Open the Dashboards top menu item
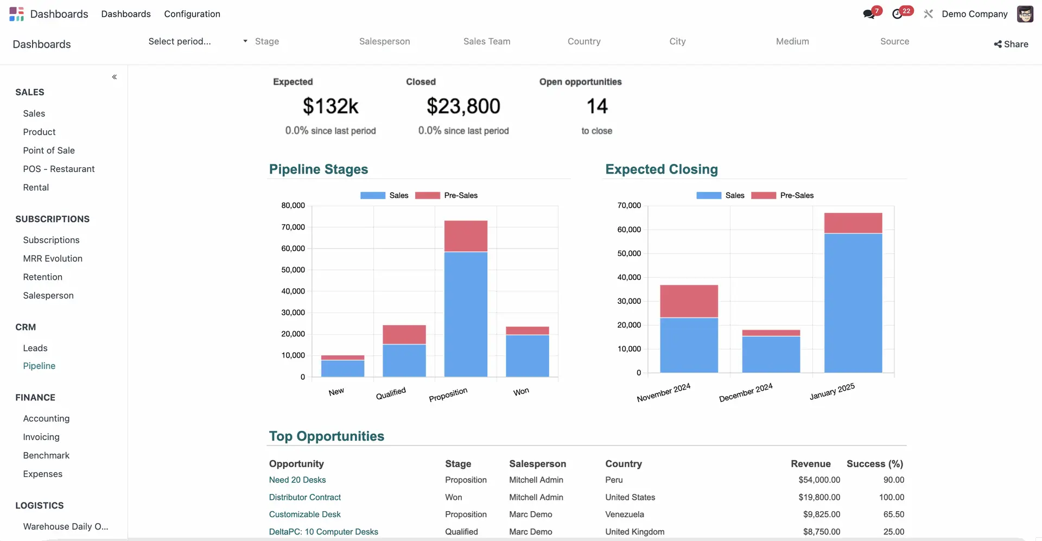Screen dimensions: 1042x541 [x=126, y=14]
